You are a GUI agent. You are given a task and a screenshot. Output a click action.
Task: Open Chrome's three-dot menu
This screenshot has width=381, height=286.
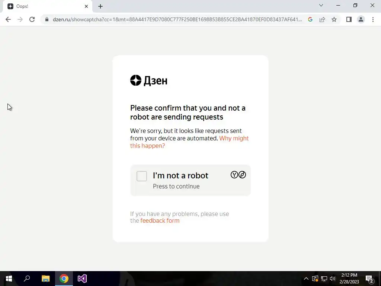pos(373,19)
